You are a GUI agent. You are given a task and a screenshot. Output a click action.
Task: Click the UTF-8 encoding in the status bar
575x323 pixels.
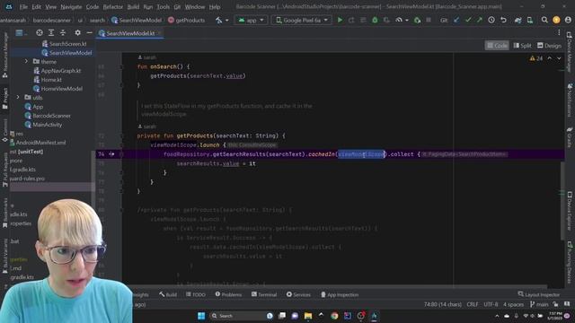pos(491,304)
